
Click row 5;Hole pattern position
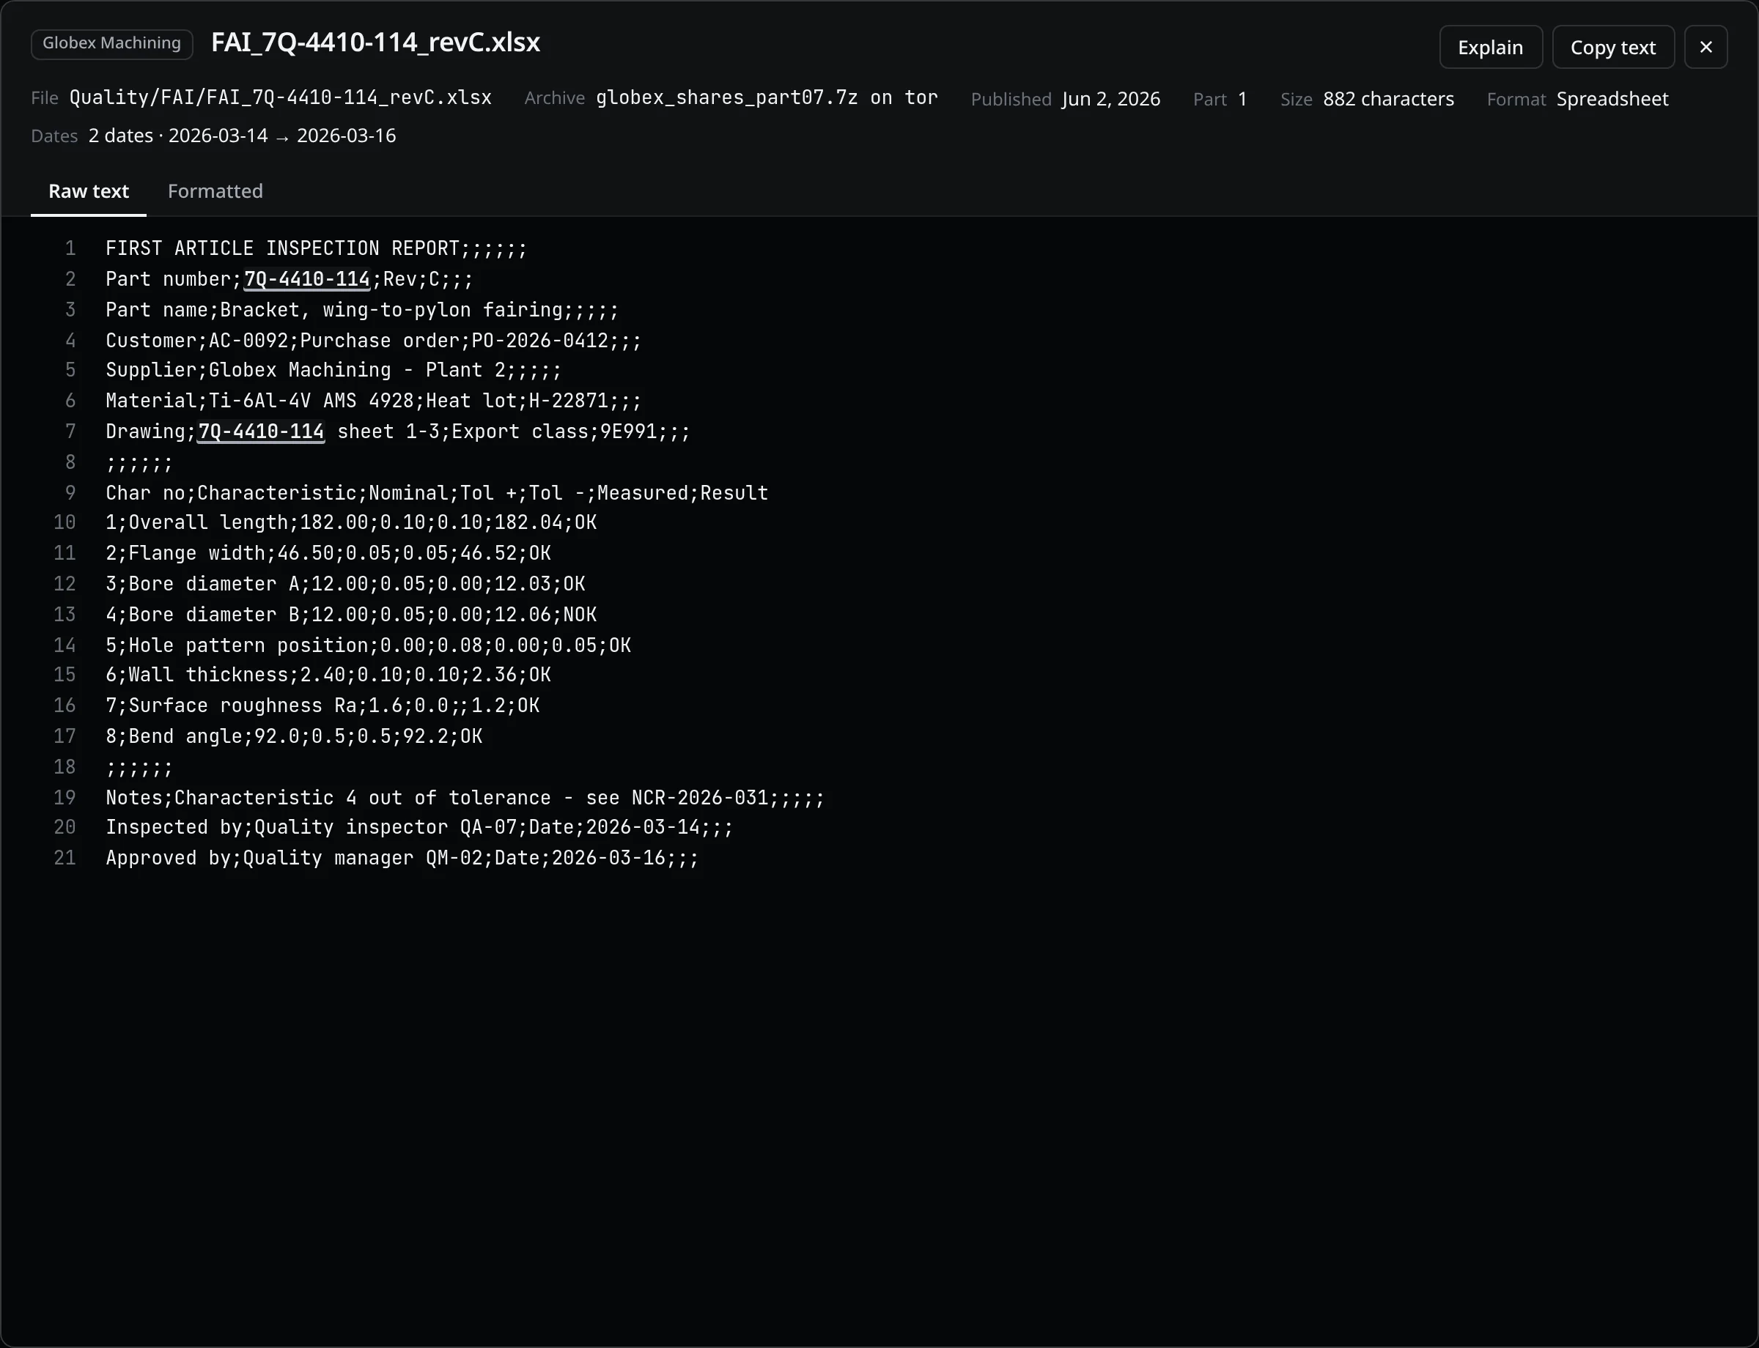click(x=368, y=645)
